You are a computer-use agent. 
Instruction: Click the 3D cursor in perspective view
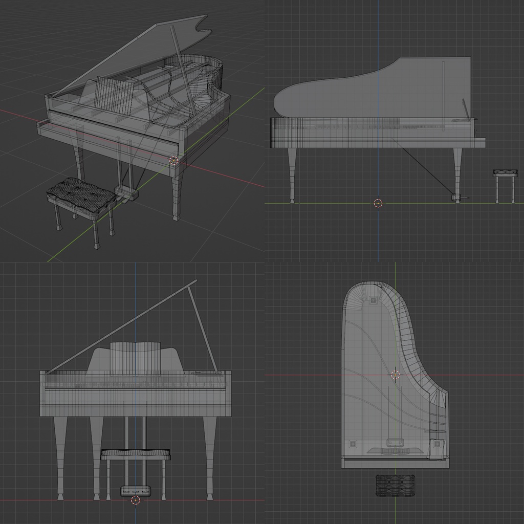click(174, 161)
